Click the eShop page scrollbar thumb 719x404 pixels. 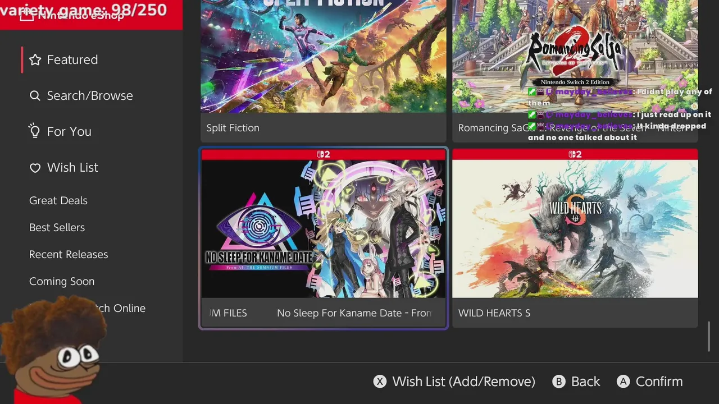coord(709,336)
